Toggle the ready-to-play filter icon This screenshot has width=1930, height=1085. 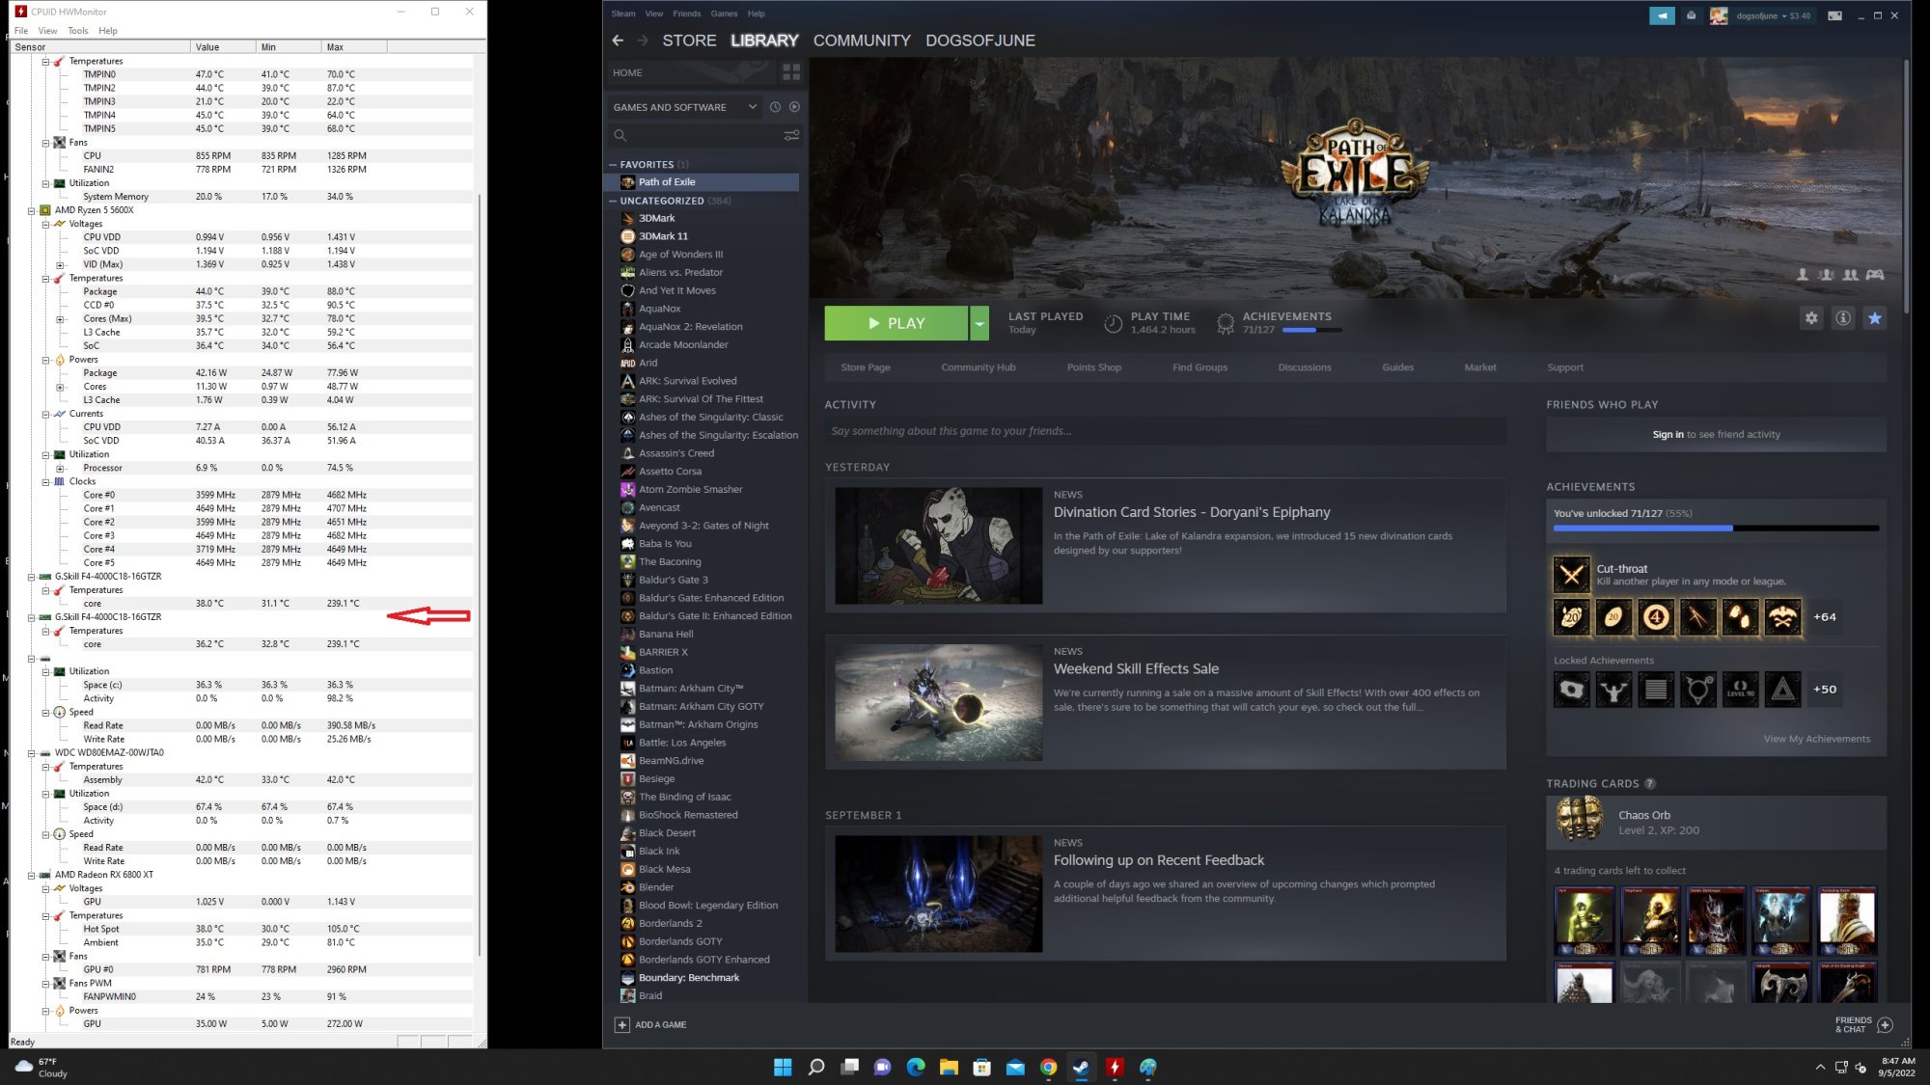794,107
